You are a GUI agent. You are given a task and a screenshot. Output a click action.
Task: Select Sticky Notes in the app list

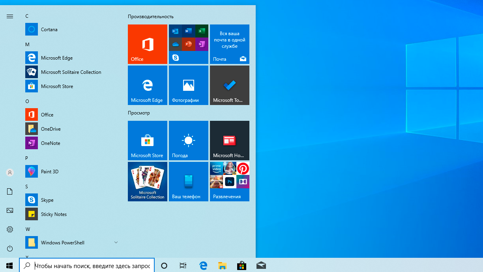click(54, 214)
